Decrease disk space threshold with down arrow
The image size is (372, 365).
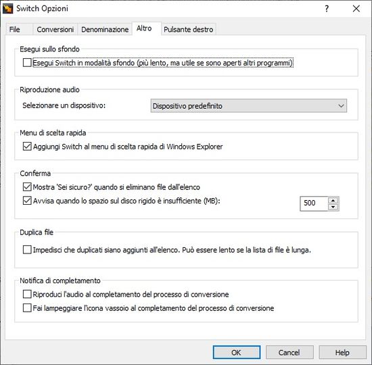click(333, 207)
